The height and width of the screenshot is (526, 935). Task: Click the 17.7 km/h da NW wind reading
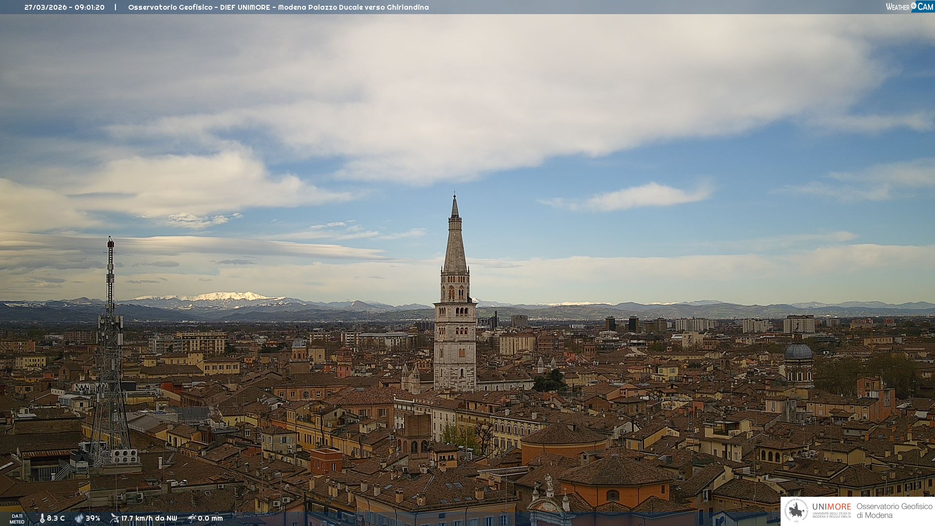point(149,518)
